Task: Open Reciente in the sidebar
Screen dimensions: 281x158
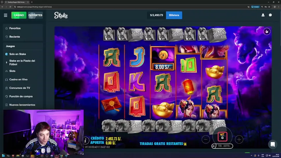Action: (x=23, y=37)
